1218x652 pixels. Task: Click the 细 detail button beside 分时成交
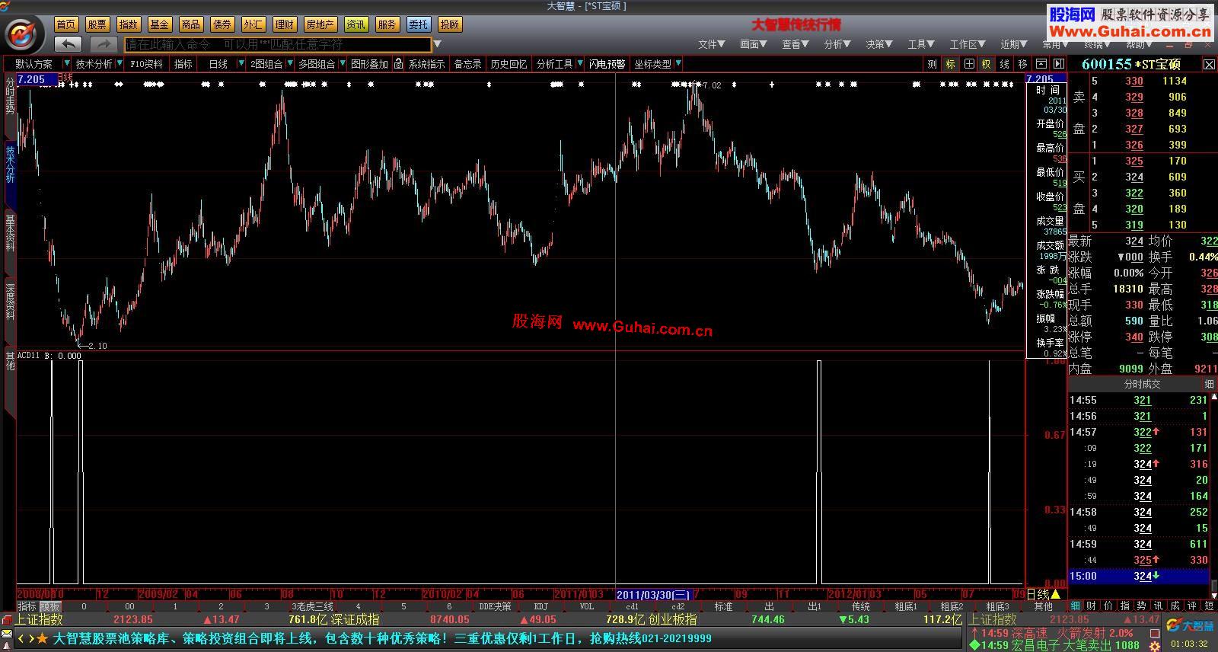click(1209, 384)
